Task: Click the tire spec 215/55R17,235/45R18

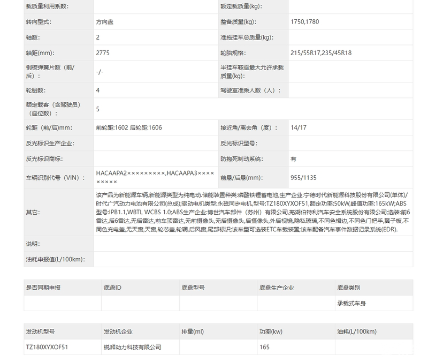Action: [x=321, y=53]
